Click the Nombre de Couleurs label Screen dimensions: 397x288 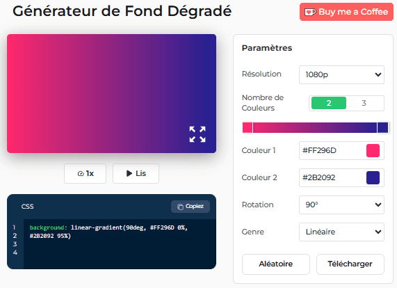point(263,103)
